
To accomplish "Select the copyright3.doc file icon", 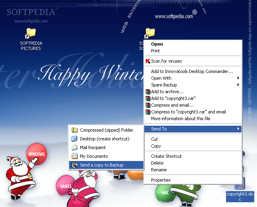I will point(240,184).
